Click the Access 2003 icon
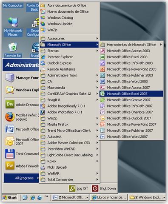The width and height of the screenshot is (168, 204). point(103,51)
